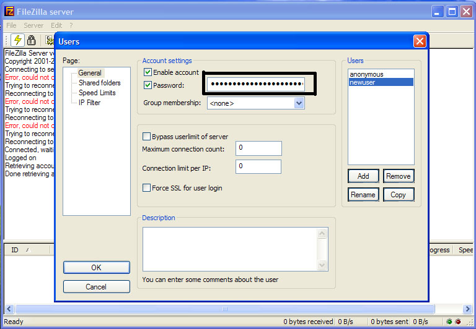Select anonymous in the Users list
The width and height of the screenshot is (476, 329).
(x=366, y=74)
